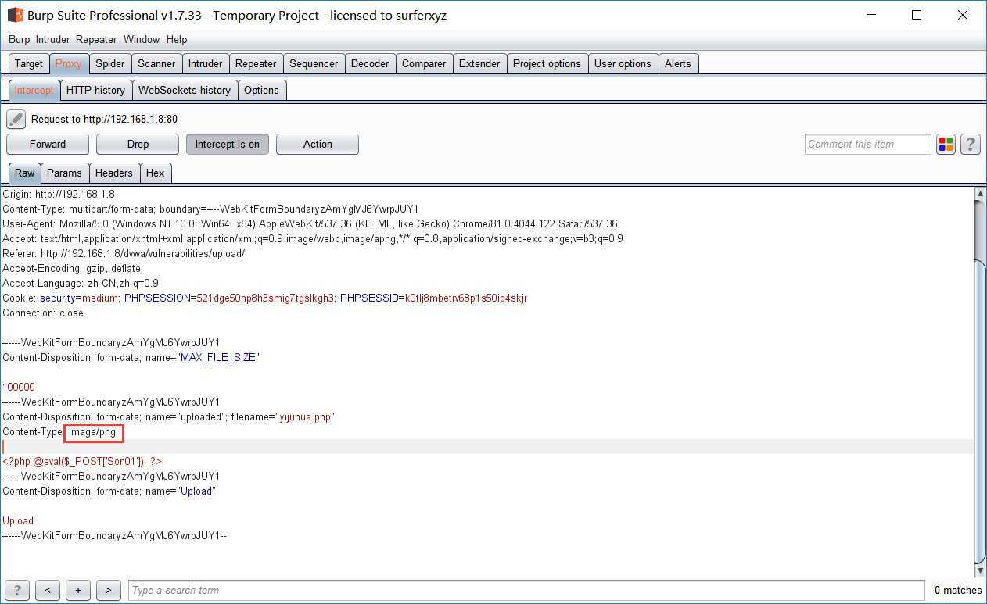Click the 'Type a search term' box

pyautogui.click(x=527, y=591)
